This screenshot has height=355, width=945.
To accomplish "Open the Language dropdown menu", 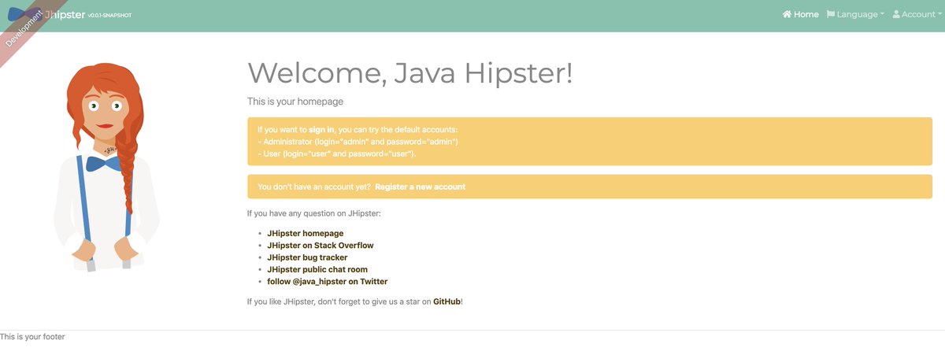I will (855, 14).
